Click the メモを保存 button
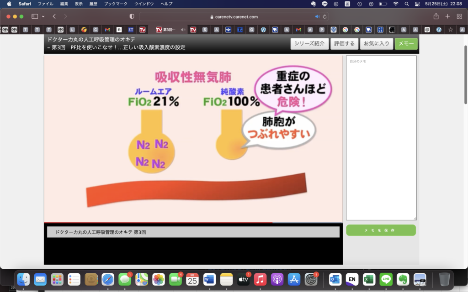 381,230
